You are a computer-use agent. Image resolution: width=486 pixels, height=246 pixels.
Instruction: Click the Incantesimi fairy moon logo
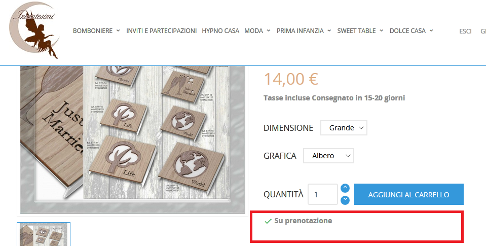pos(34,30)
